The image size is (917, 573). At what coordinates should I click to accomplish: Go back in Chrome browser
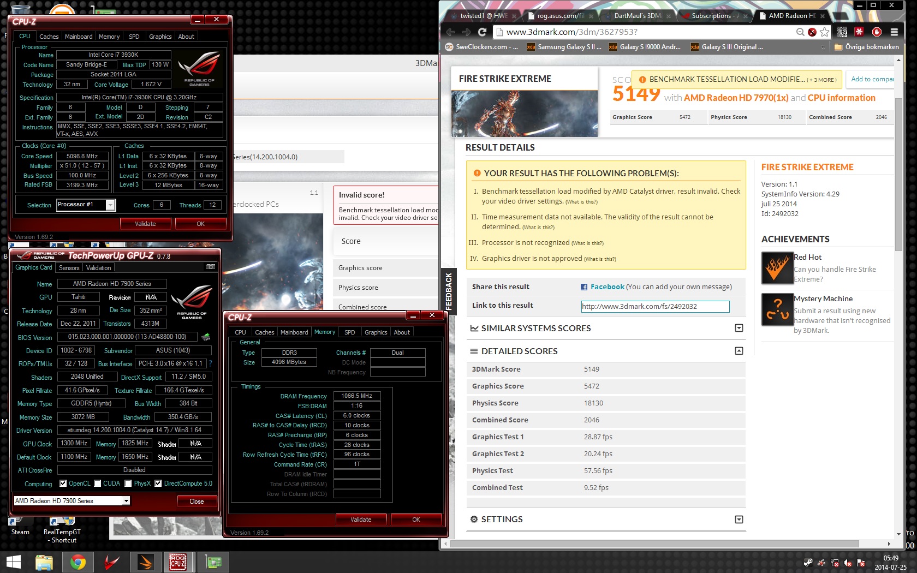point(450,32)
